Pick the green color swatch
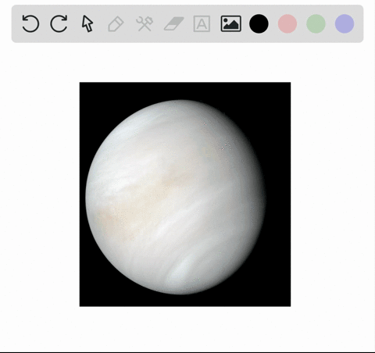The width and height of the screenshot is (375, 353). 316,23
